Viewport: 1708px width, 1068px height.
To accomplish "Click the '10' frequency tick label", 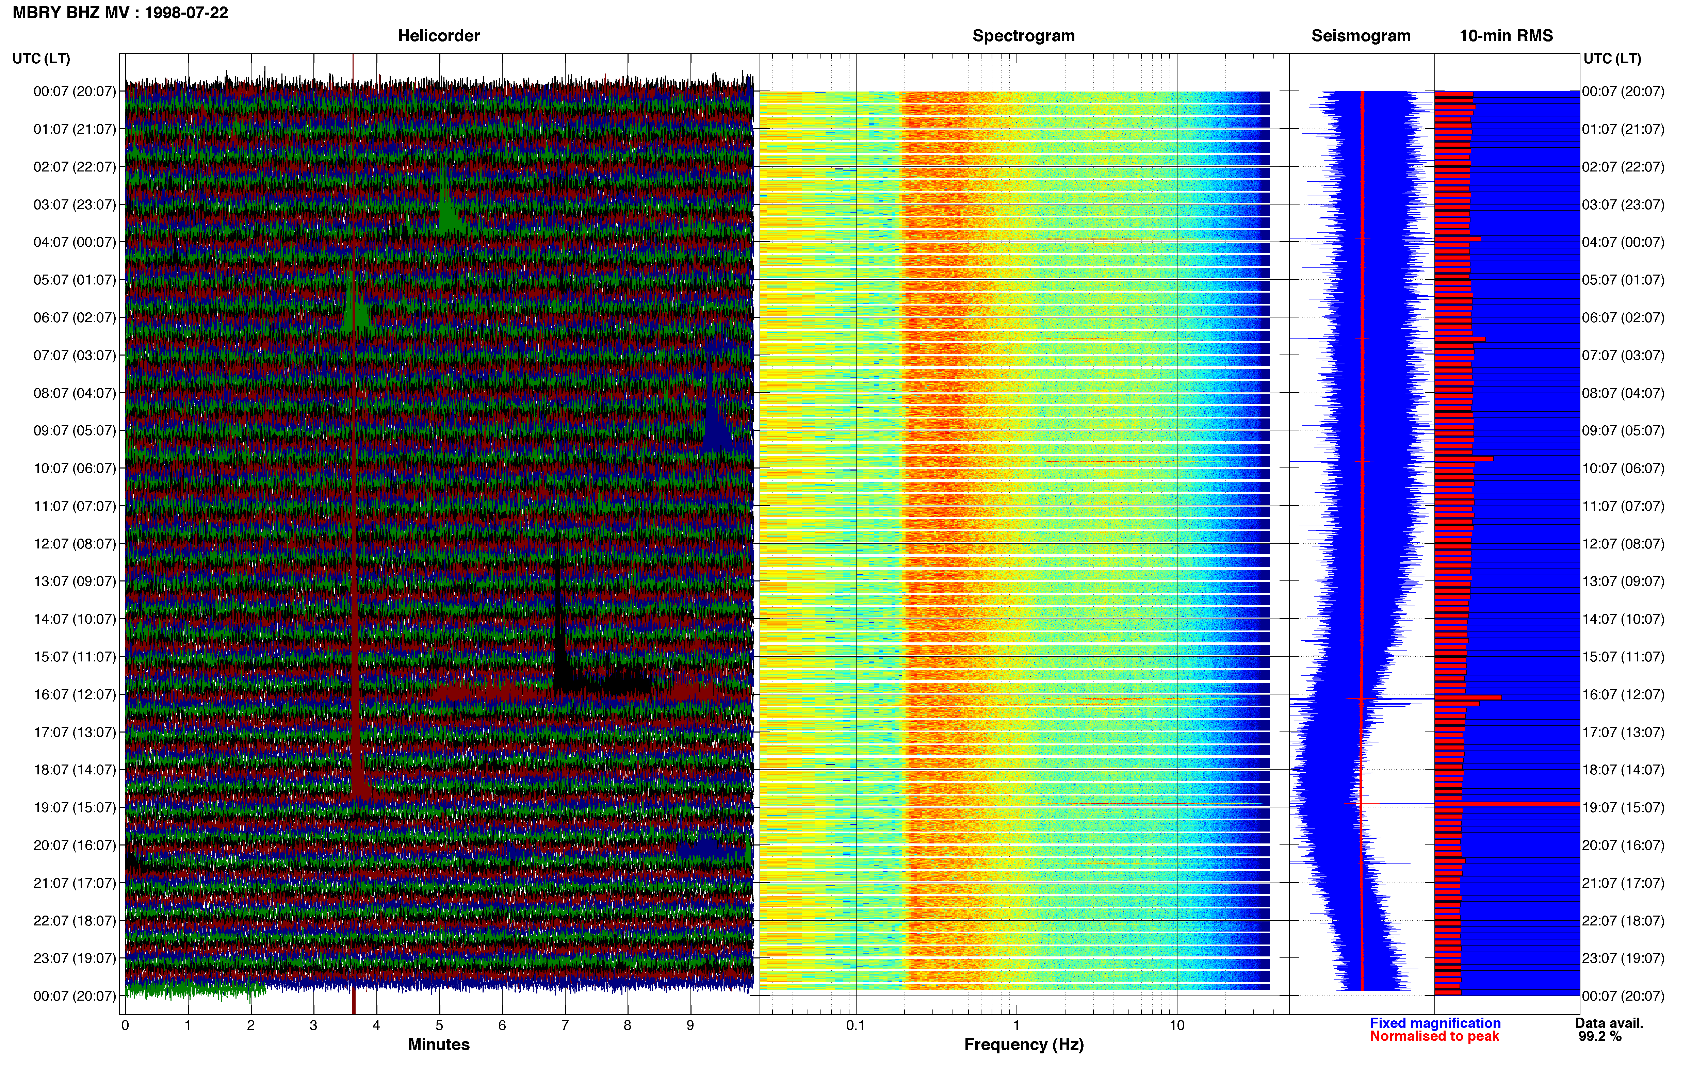I will (x=1177, y=1025).
